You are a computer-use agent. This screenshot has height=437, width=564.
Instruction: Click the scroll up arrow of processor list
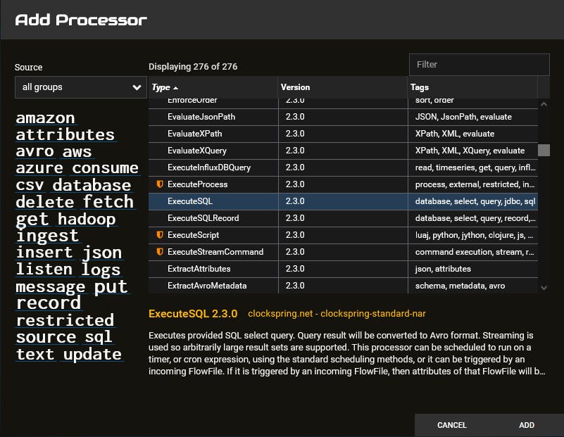544,104
